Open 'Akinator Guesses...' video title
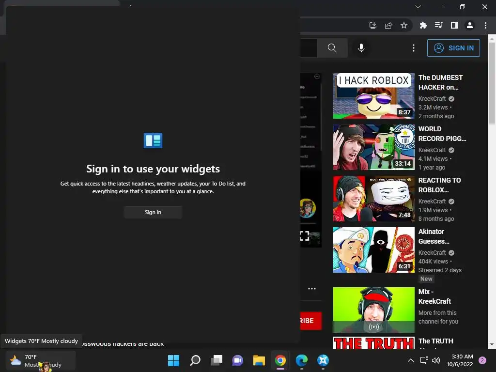 pos(434,236)
